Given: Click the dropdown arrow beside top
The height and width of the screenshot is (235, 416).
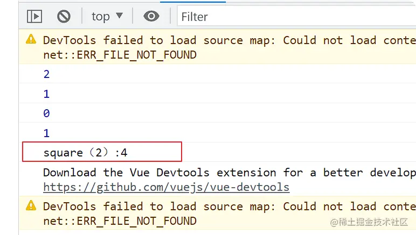Looking at the screenshot, I should (120, 16).
